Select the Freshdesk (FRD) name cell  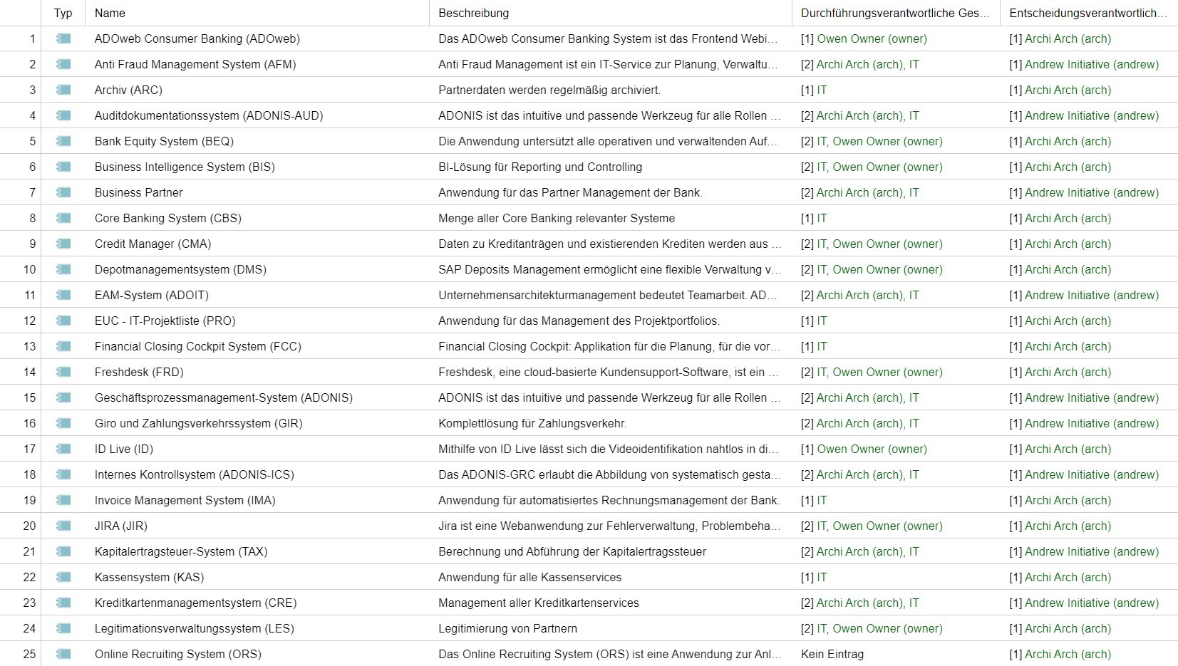139,372
